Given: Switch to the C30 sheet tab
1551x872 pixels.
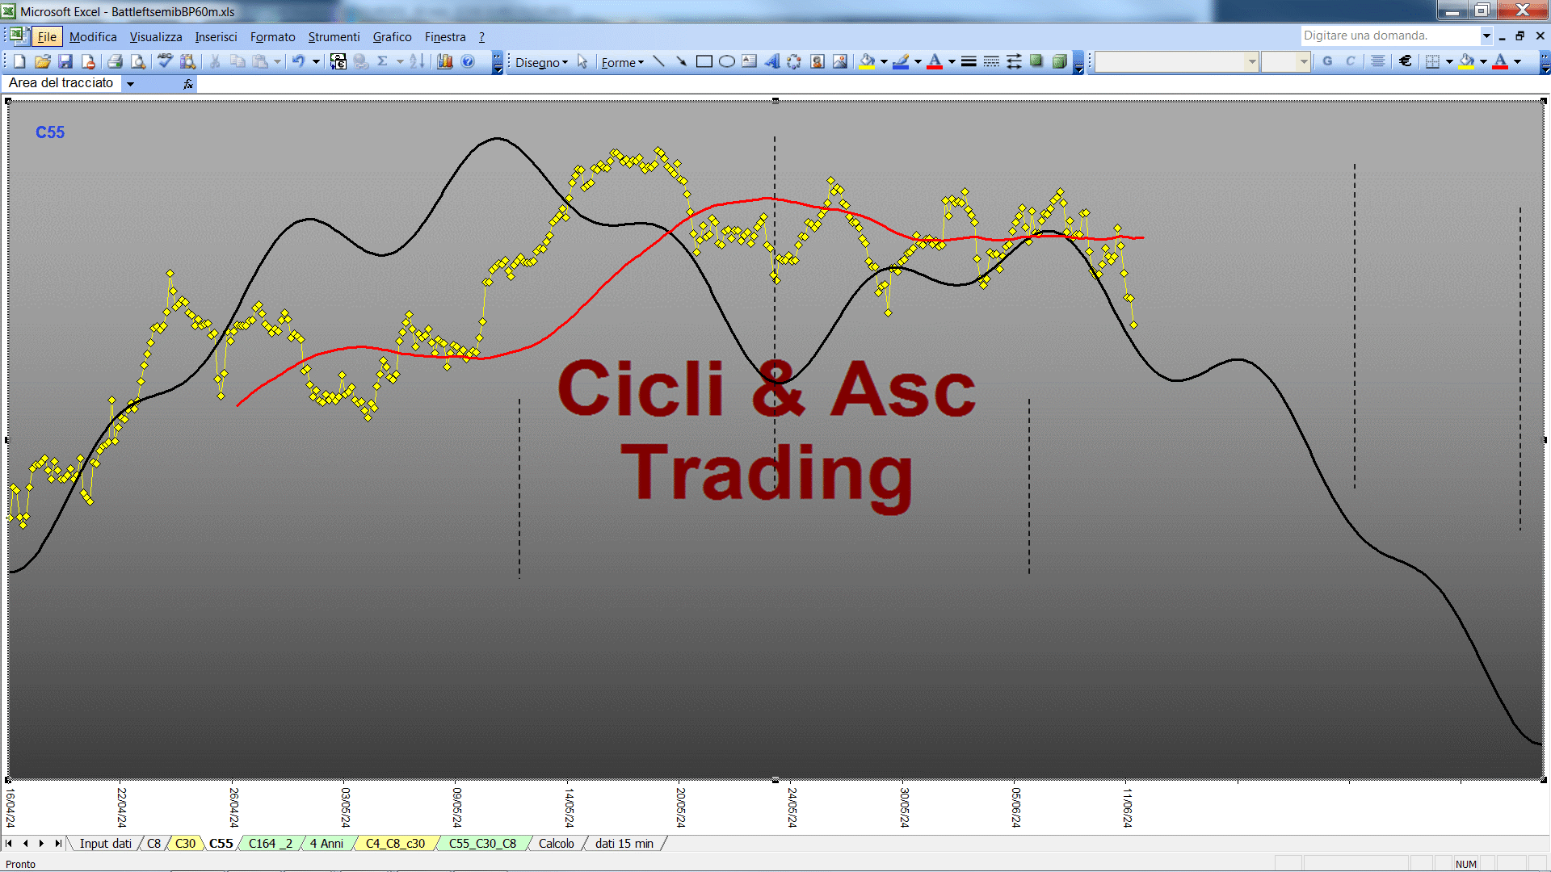Looking at the screenshot, I should click(x=185, y=844).
